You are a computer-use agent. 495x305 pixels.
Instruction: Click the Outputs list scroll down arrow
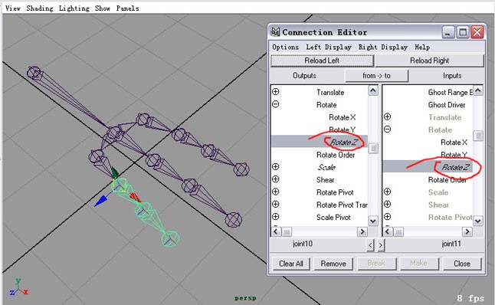pyautogui.click(x=373, y=221)
